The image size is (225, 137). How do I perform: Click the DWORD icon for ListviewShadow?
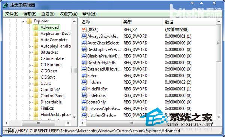coord(84,115)
